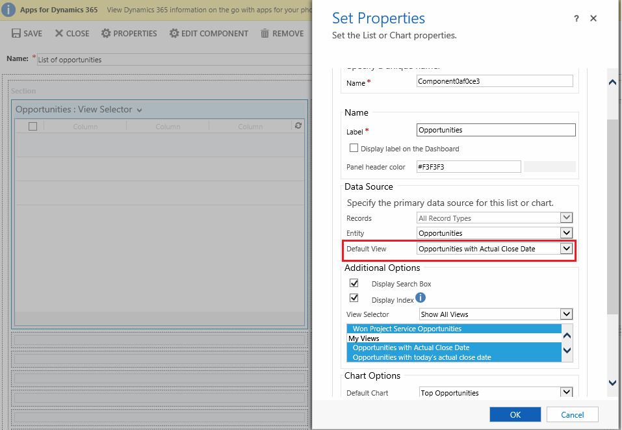Click REMOVE in the toolbar
The width and height of the screenshot is (622, 430).
[x=283, y=33]
